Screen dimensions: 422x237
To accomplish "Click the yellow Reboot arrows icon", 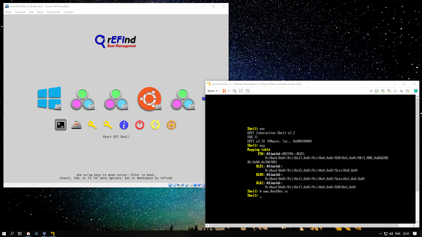I will (x=155, y=125).
